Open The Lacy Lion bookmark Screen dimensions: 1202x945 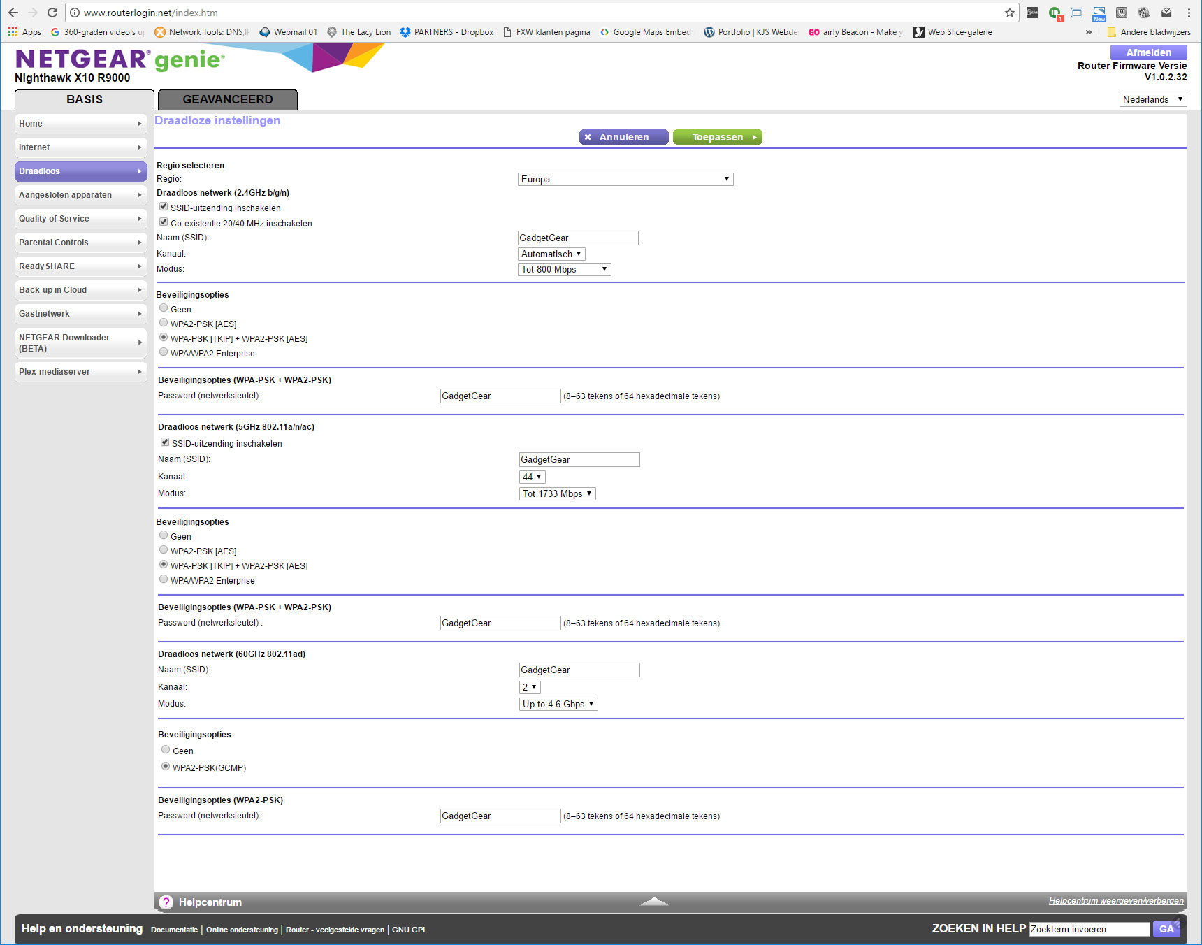tap(359, 32)
